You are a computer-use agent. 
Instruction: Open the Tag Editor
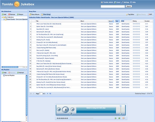coord(130,14)
